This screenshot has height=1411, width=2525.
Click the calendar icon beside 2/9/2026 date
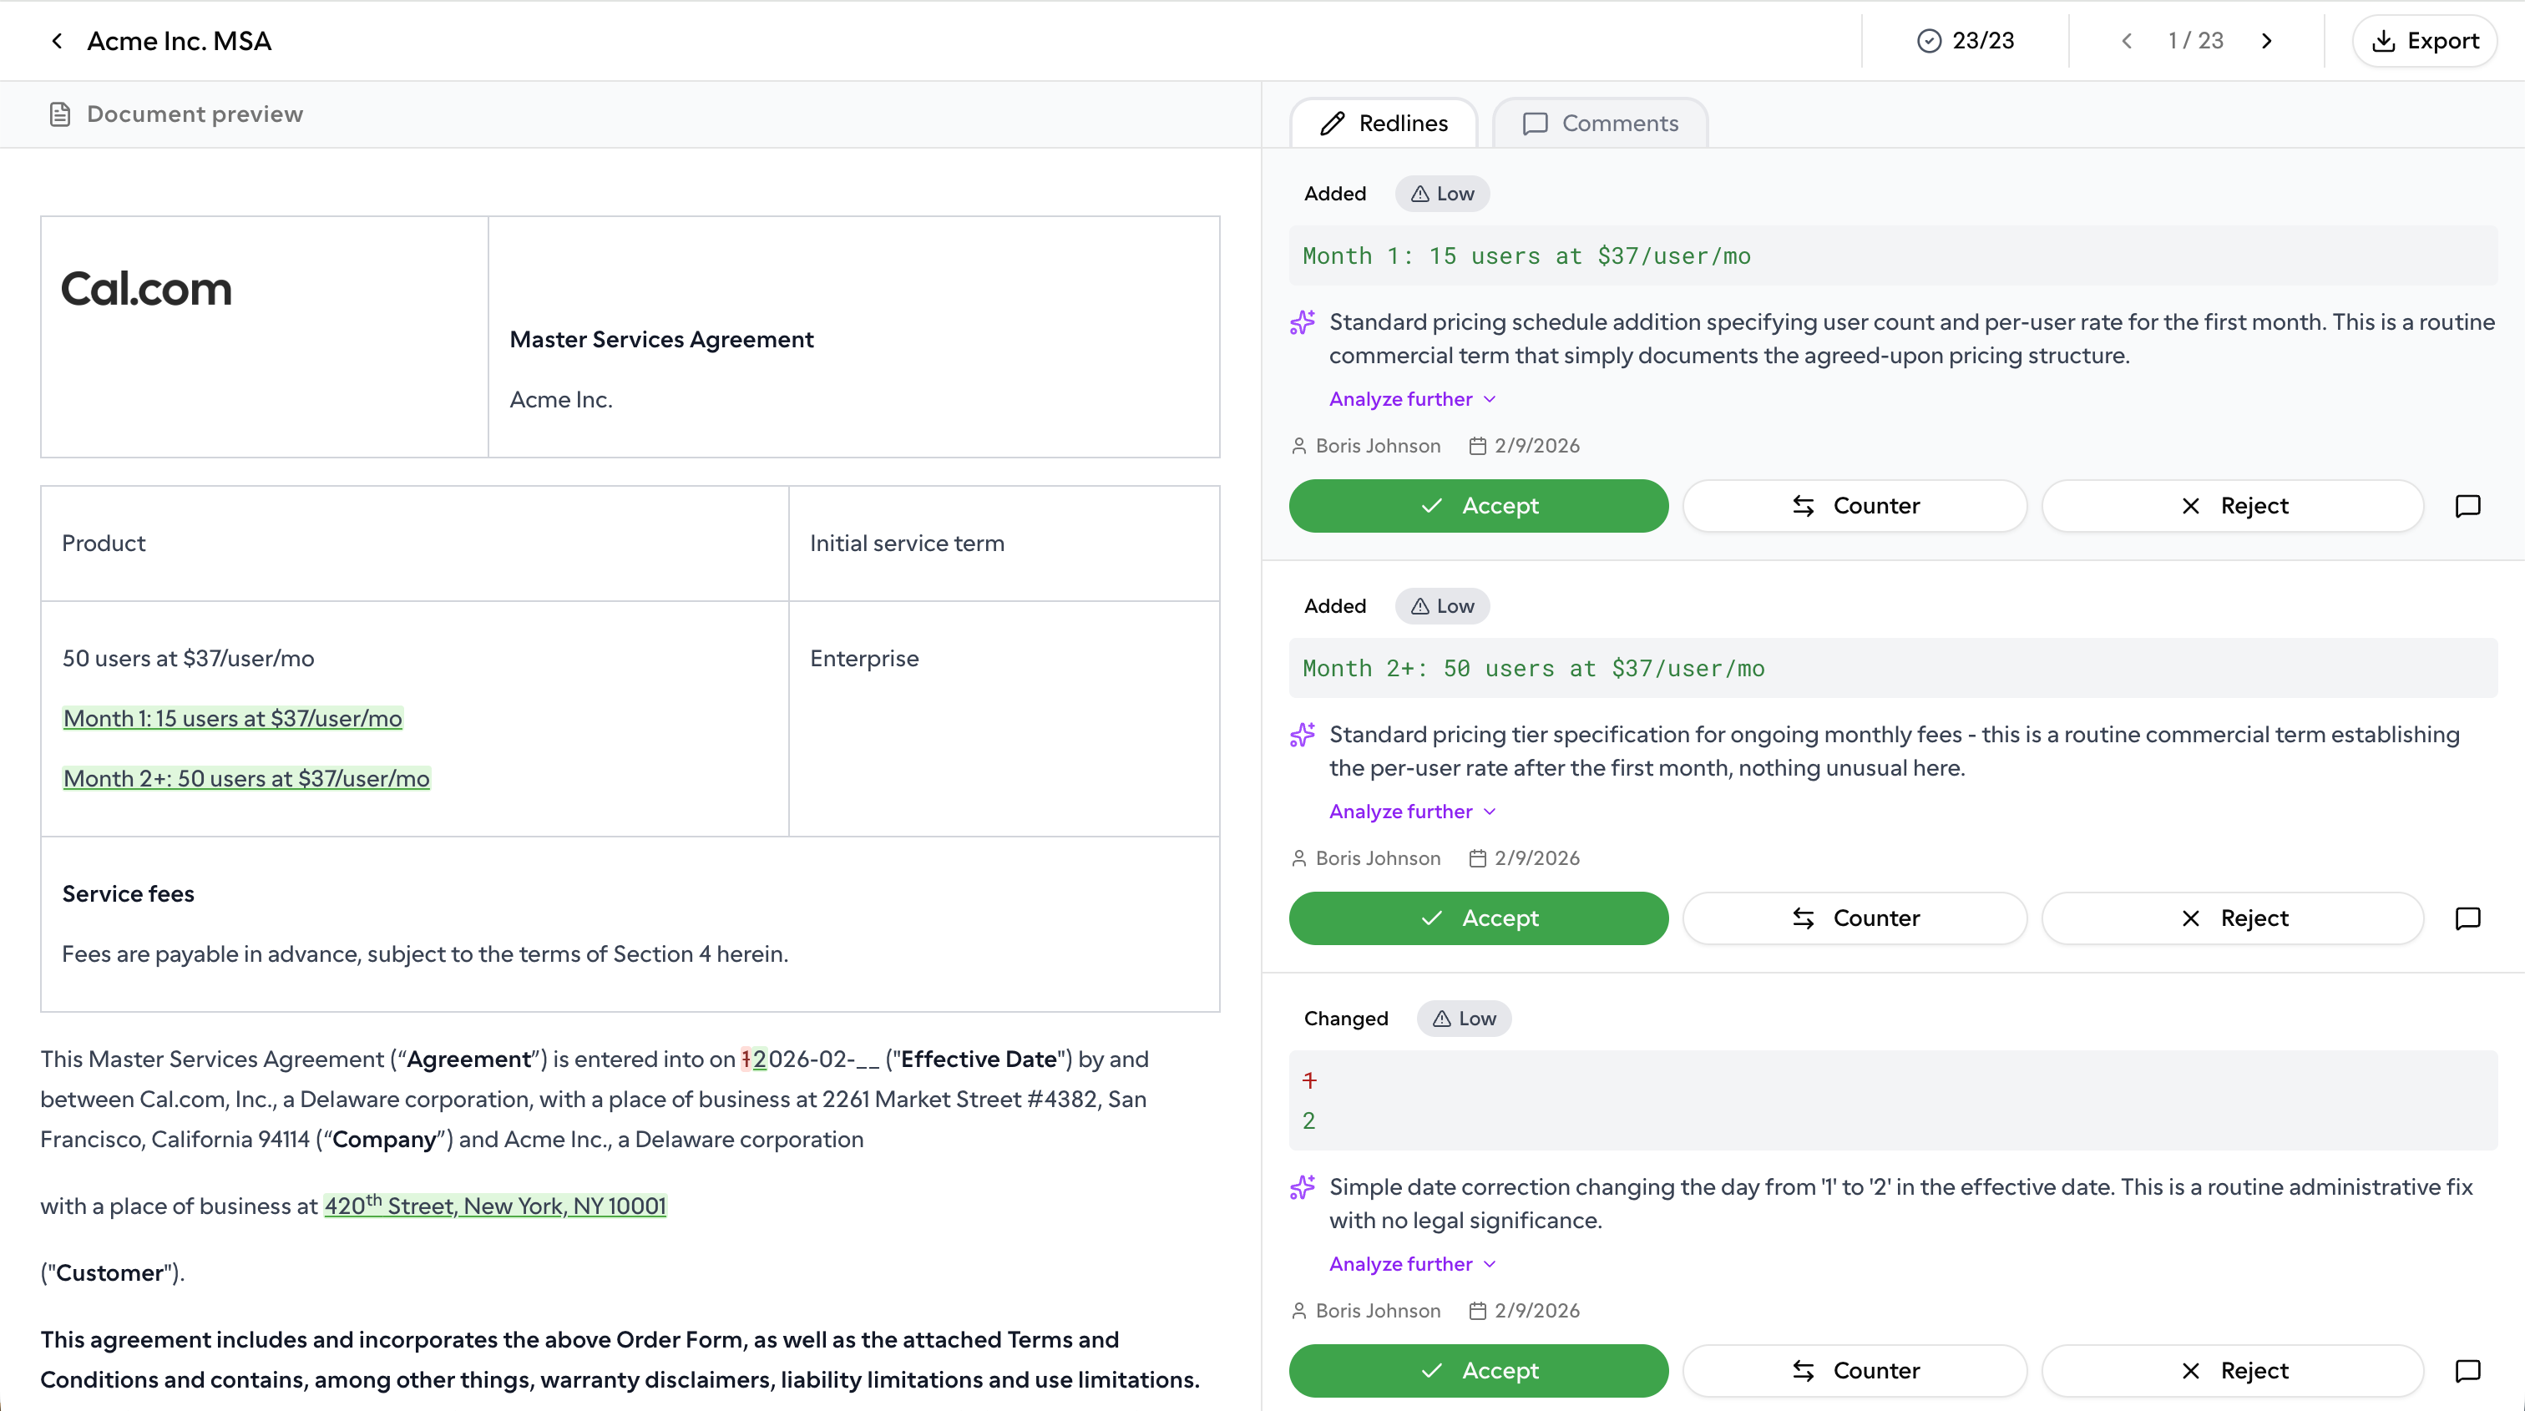tap(1478, 445)
